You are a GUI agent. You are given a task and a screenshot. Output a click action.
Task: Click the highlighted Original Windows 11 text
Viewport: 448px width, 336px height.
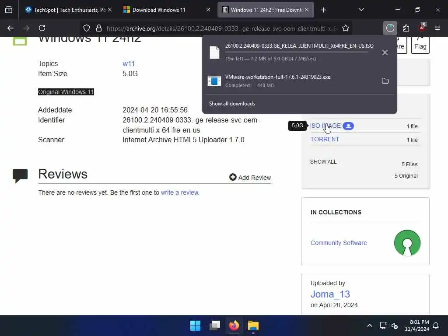(x=66, y=92)
